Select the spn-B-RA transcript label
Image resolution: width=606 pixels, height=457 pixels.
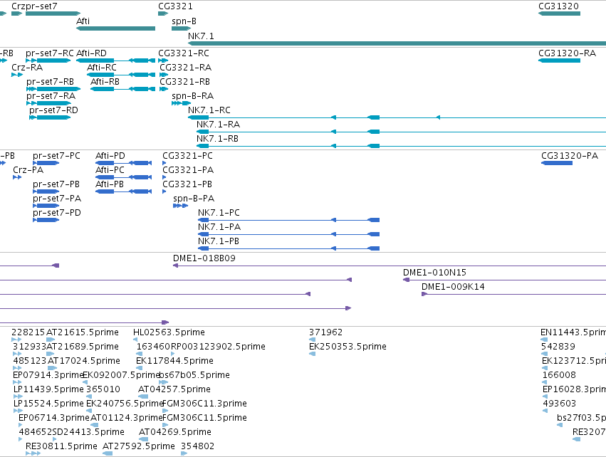point(192,96)
